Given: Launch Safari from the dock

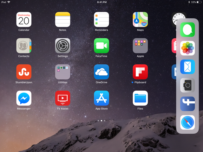Looking at the screenshot, I should [187, 123].
